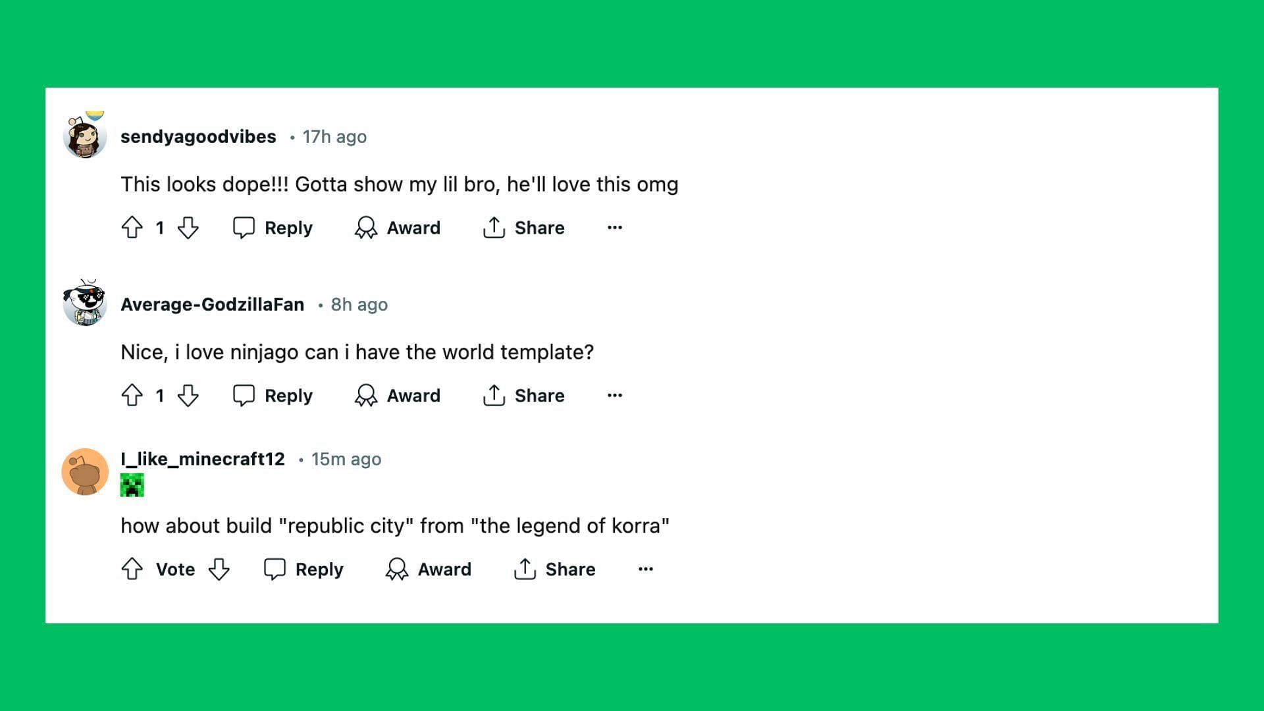Open sendyagoodvibes' user profile link
Screen dimensions: 1264x711
click(x=198, y=137)
